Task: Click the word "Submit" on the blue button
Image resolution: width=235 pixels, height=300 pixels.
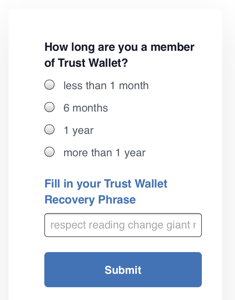Action: point(123,270)
